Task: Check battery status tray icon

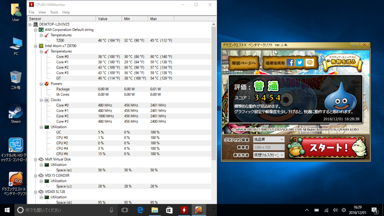Action: [316, 210]
